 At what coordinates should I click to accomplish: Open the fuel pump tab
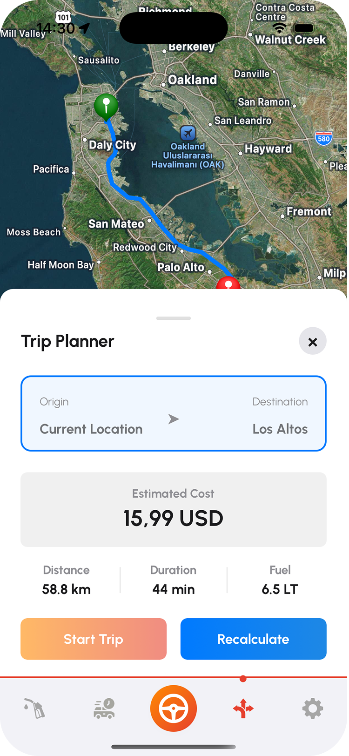(x=34, y=709)
